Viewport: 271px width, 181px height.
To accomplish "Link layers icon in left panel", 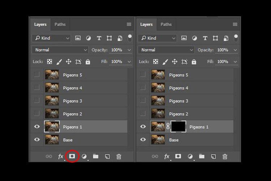I will 49,156.
